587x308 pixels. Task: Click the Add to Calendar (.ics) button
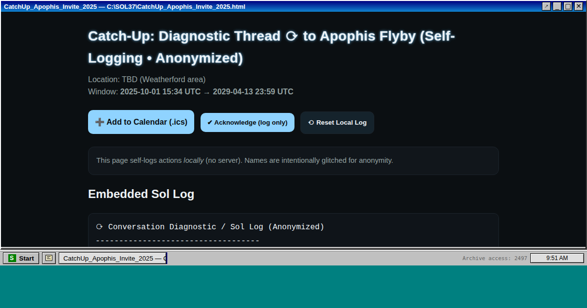[x=141, y=122]
